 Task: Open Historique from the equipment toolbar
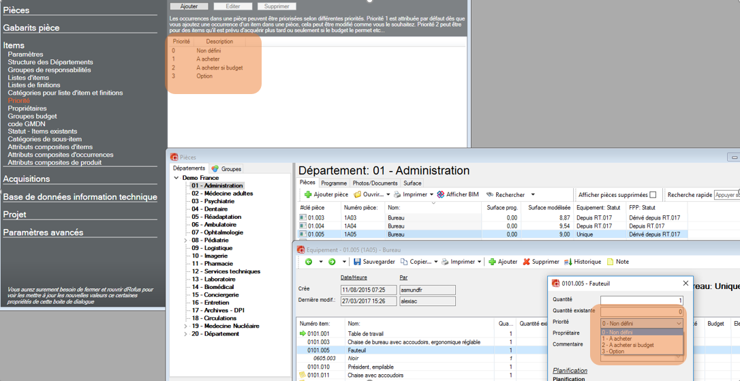(568, 262)
